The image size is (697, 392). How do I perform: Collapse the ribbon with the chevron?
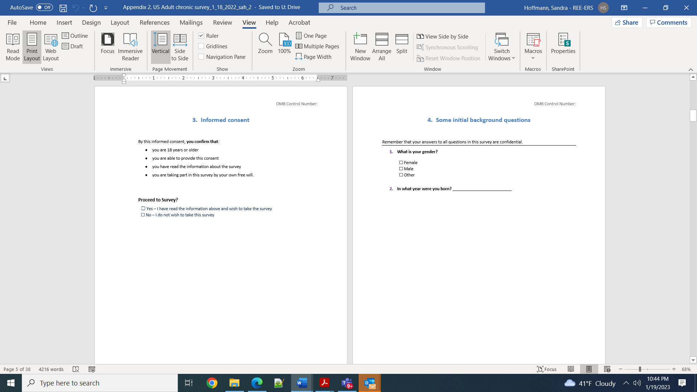point(690,69)
